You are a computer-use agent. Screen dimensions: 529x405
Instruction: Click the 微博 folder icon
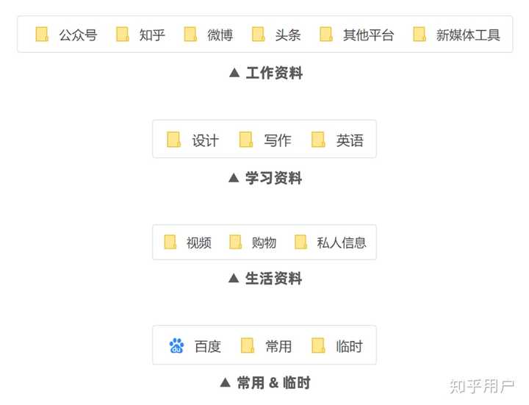[x=190, y=35]
